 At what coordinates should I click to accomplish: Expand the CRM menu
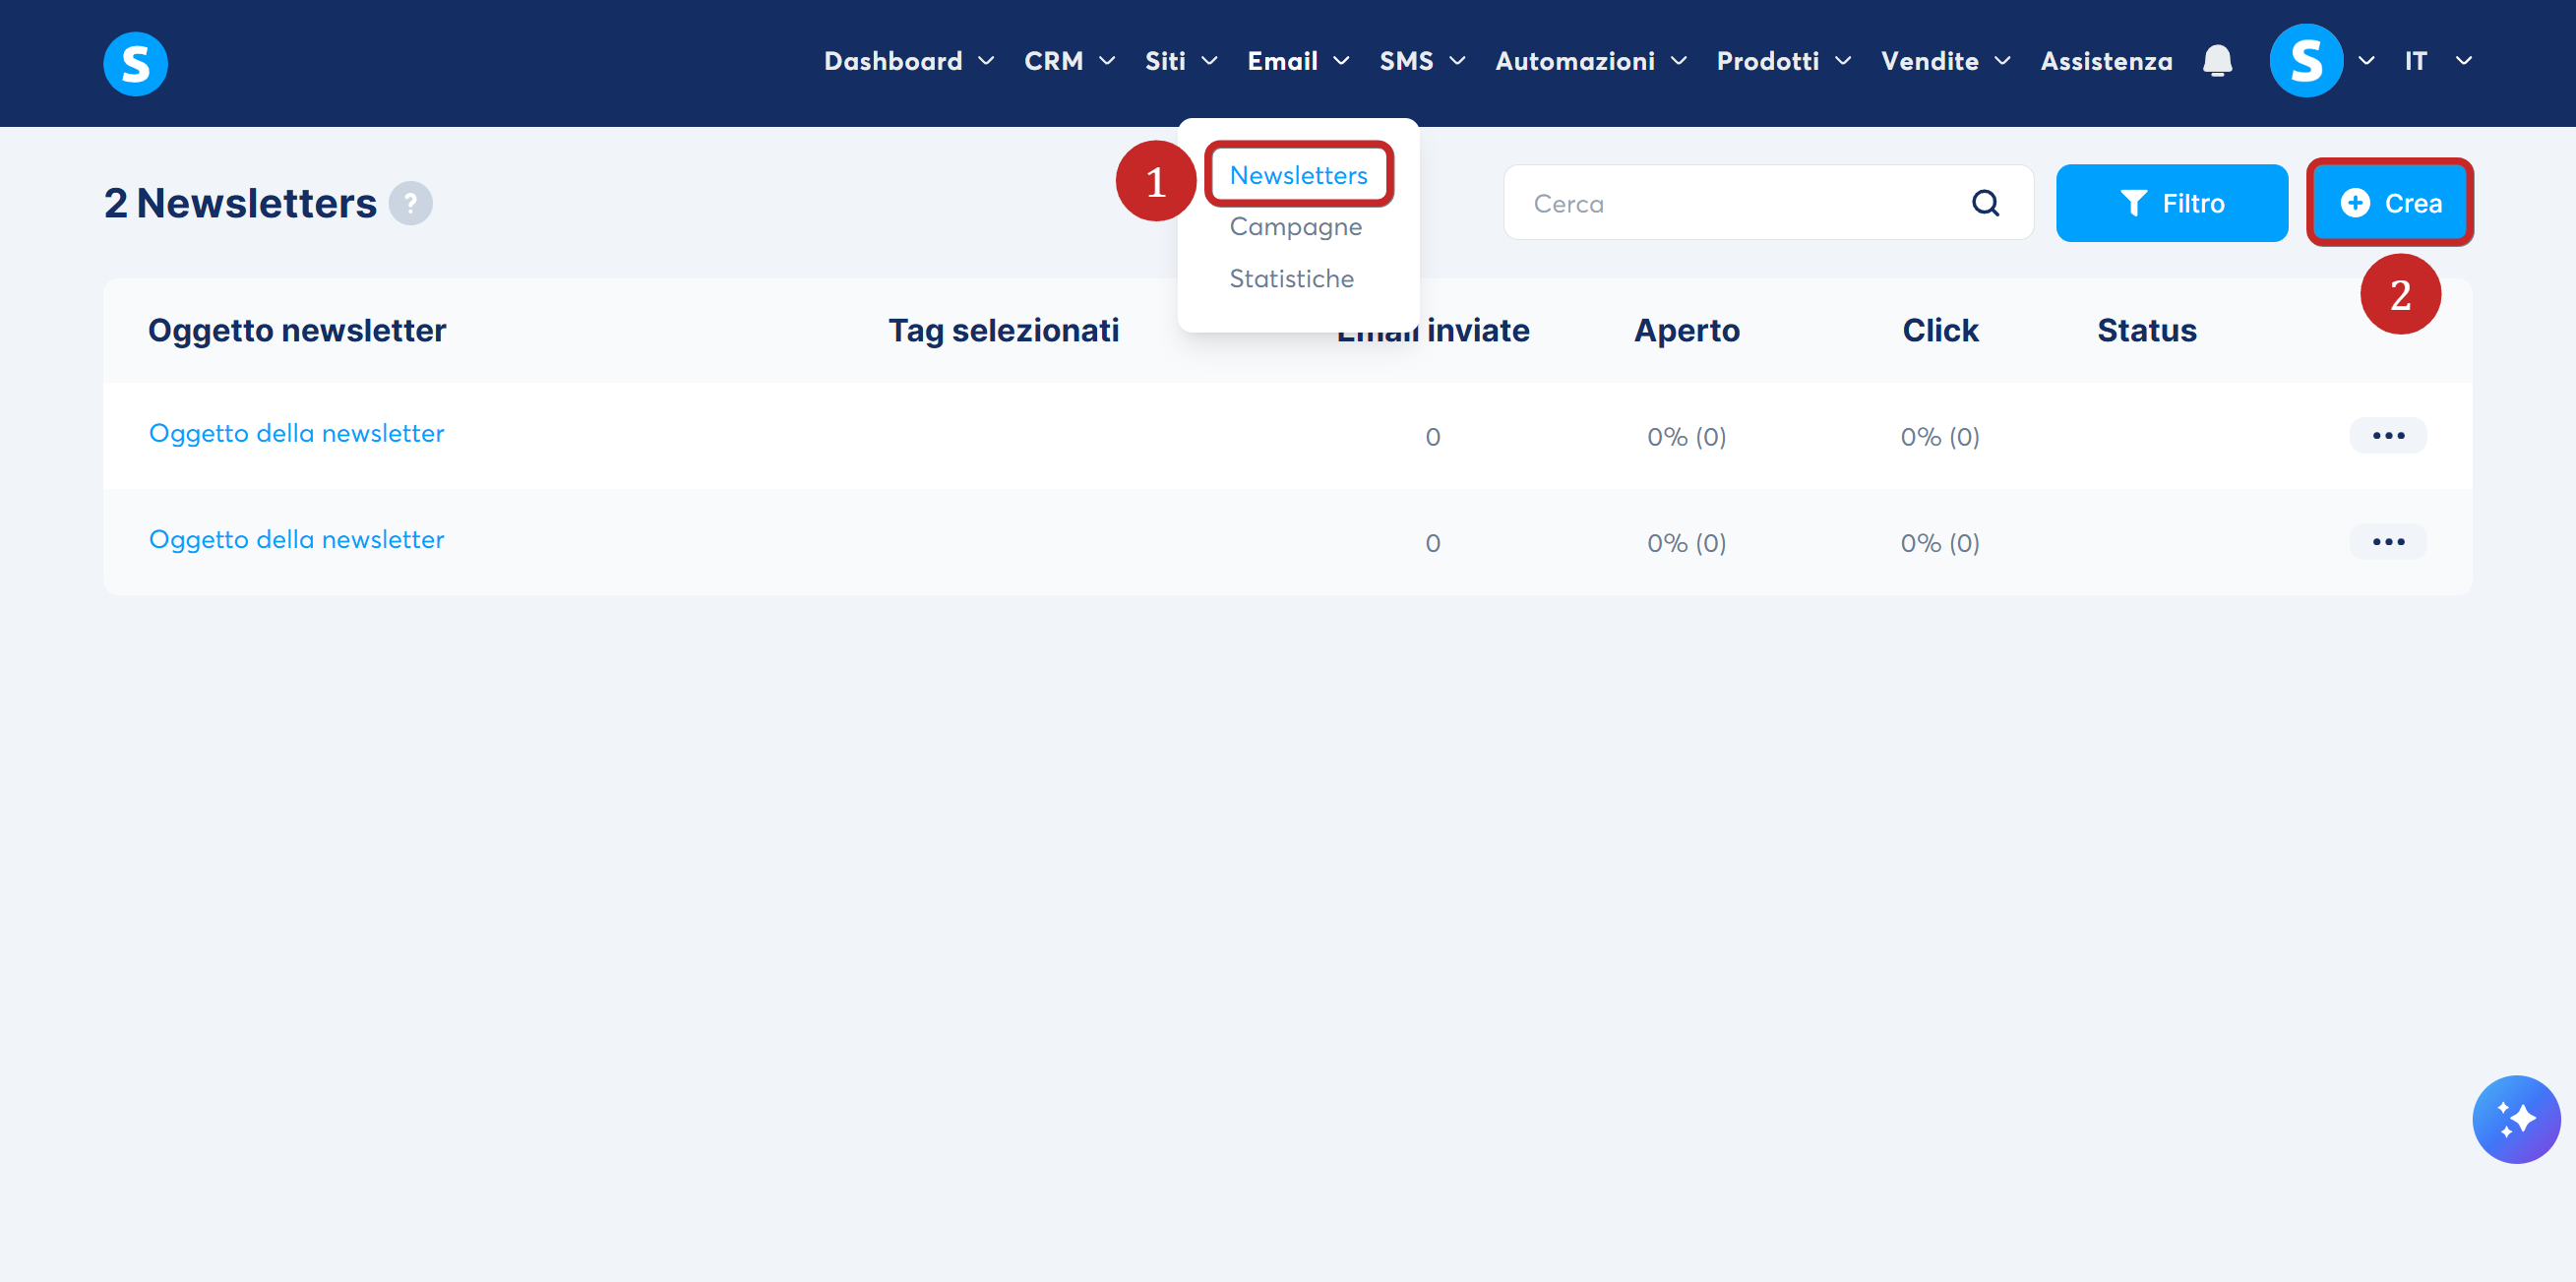(1069, 61)
